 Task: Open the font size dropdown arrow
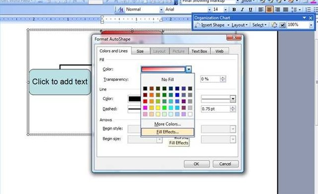[225, 9]
